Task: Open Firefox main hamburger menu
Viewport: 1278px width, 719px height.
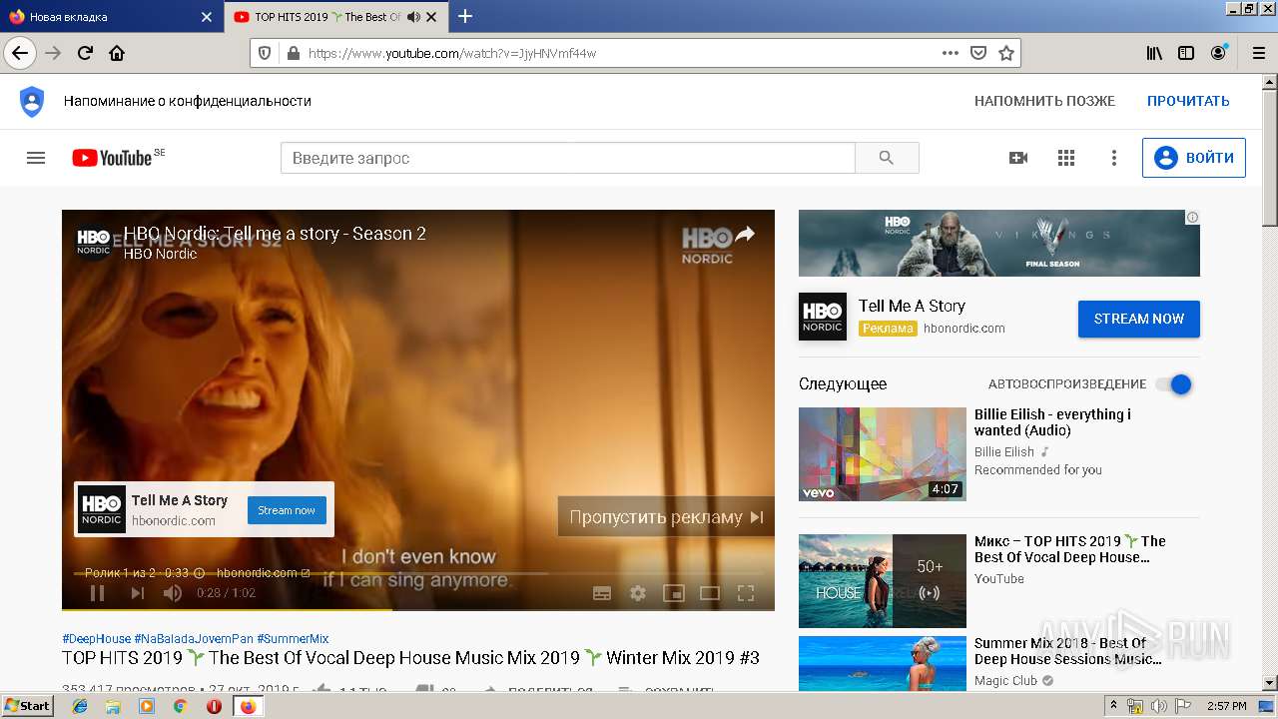Action: 1257,53
